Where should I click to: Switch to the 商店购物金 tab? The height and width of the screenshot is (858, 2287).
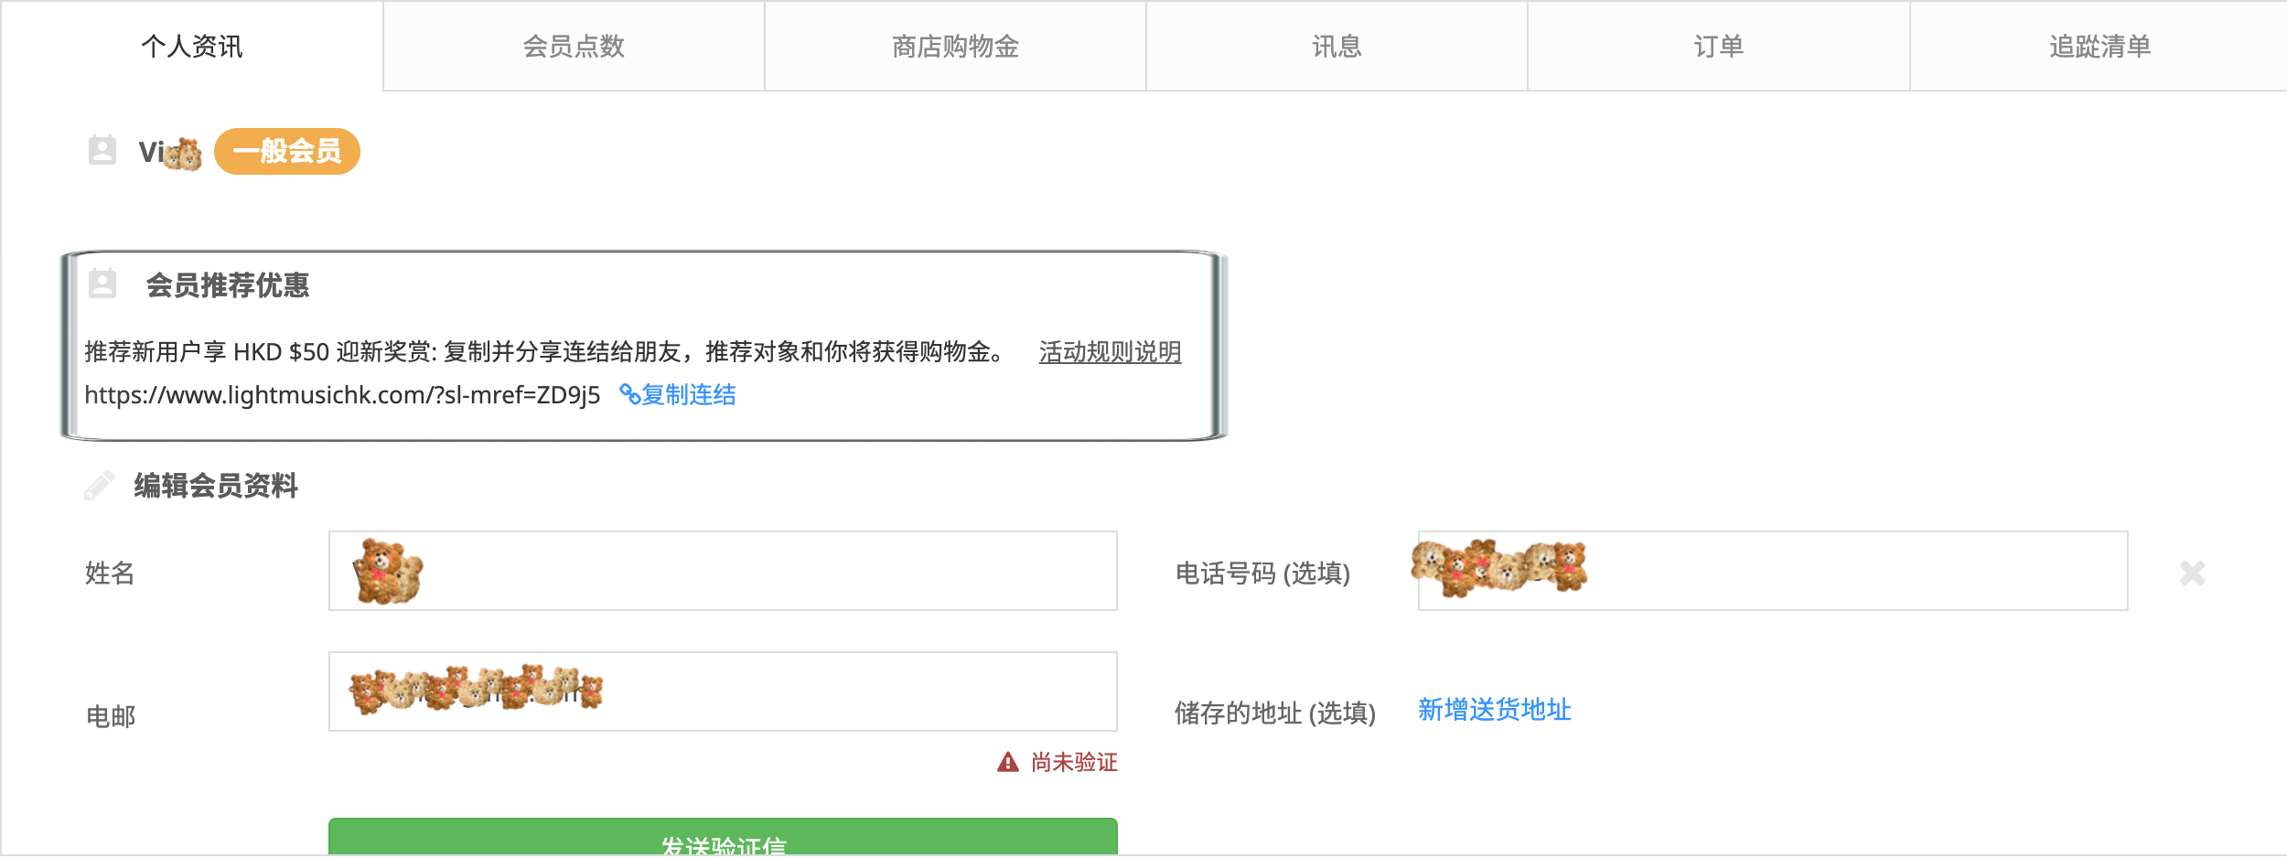coord(955,46)
